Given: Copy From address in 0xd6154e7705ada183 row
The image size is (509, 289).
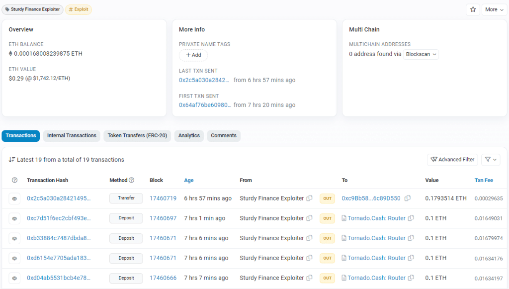Looking at the screenshot, I should pos(310,258).
